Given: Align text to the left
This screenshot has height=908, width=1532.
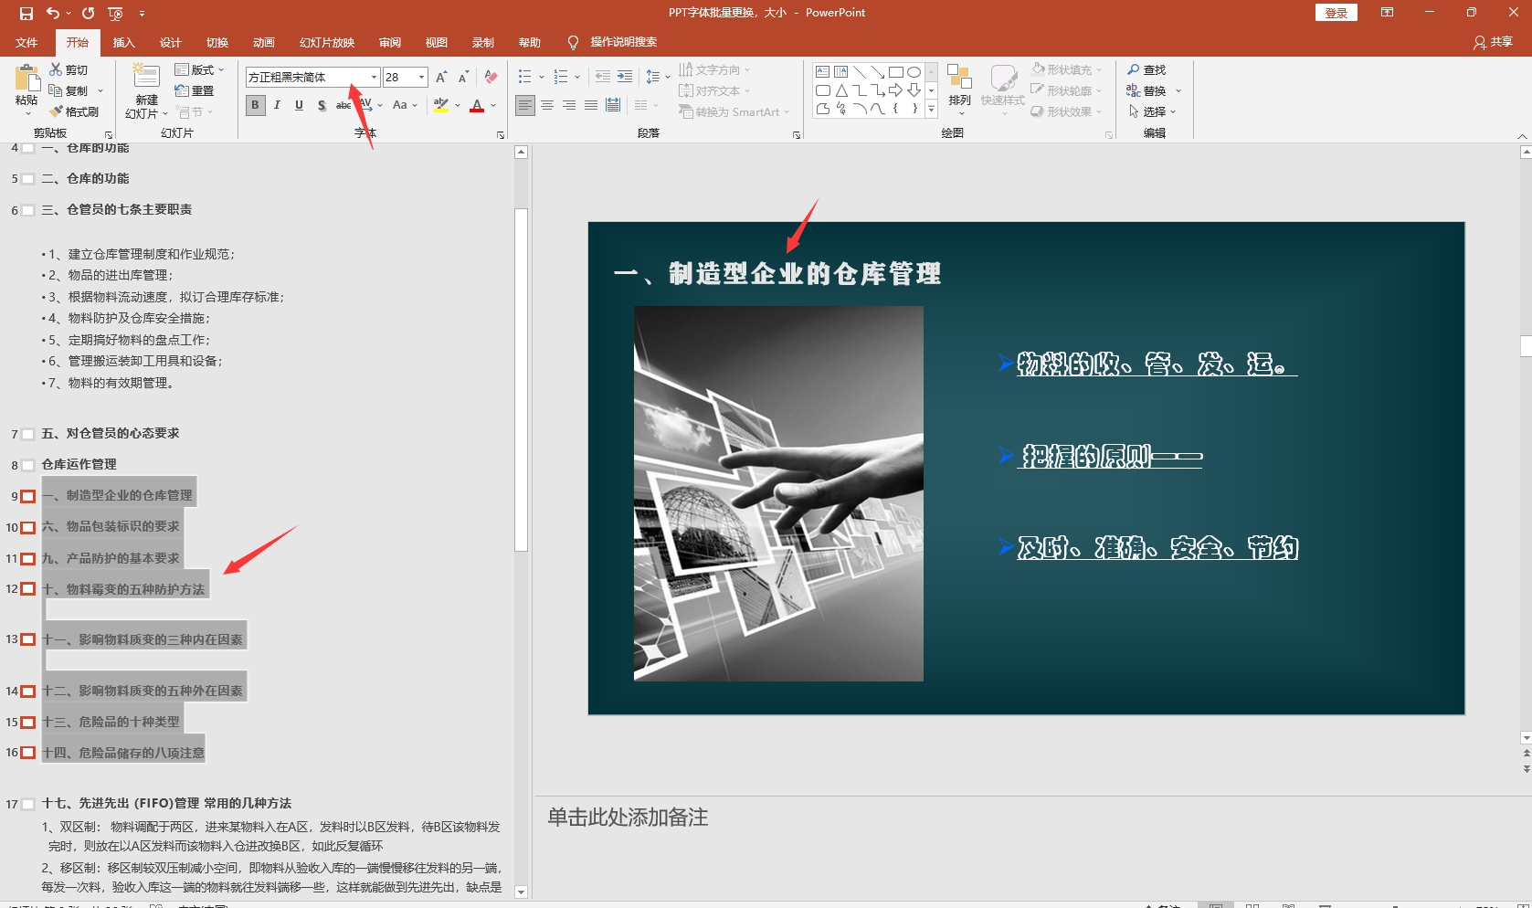Looking at the screenshot, I should point(525,105).
